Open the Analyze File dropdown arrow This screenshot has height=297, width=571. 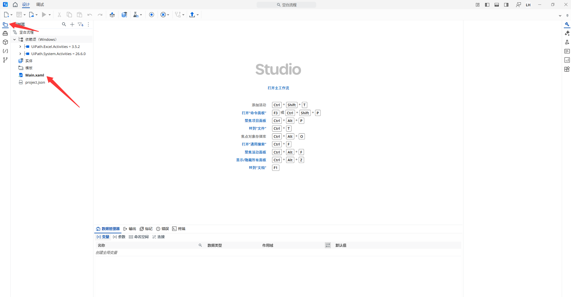coord(183,15)
